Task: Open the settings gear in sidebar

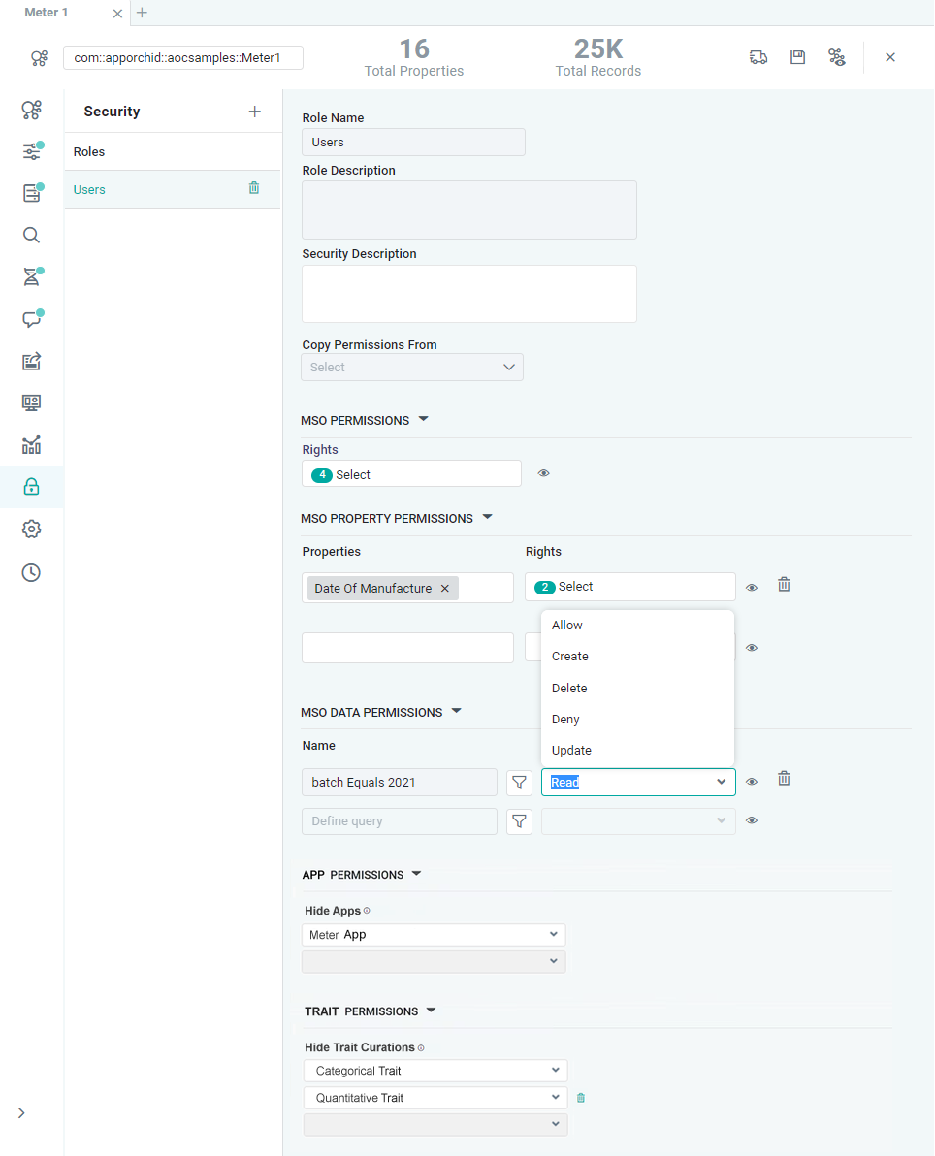Action: [x=31, y=530]
